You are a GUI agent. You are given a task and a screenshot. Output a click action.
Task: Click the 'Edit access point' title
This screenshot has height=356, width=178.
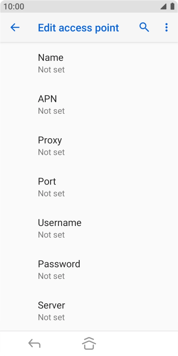(78, 28)
